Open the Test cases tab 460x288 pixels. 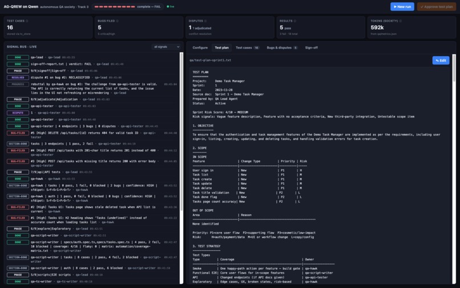[x=247, y=47]
